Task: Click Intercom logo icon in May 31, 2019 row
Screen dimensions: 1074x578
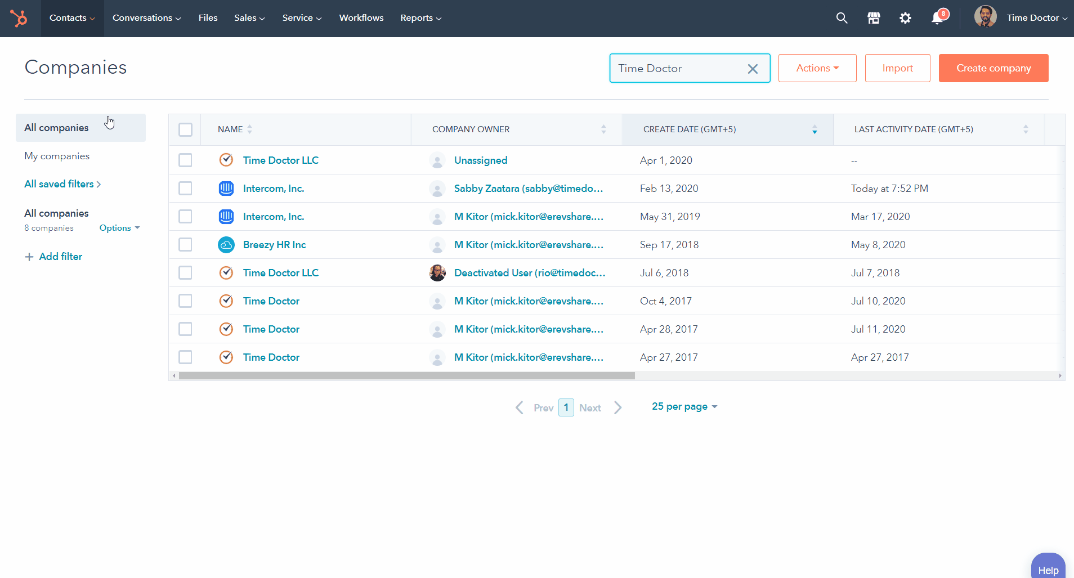Action: click(x=226, y=216)
